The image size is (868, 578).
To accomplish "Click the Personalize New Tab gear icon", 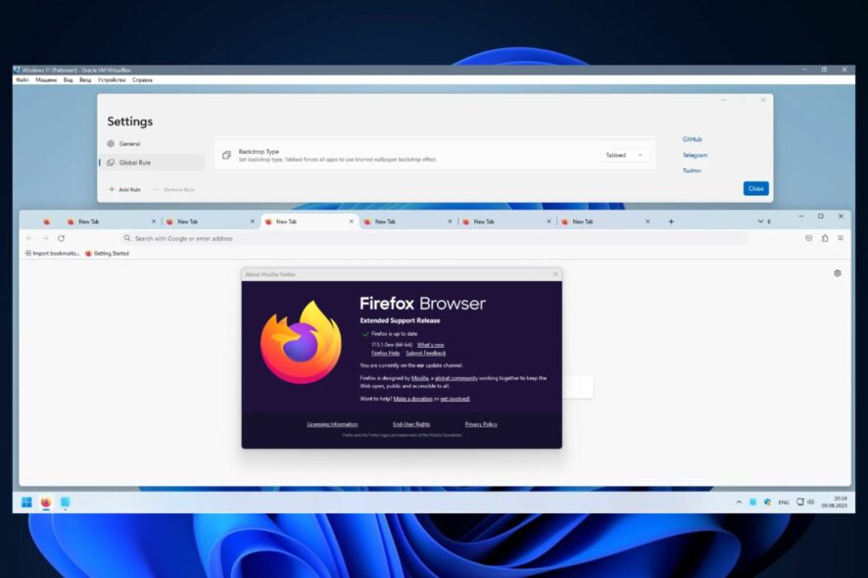I will pyautogui.click(x=838, y=273).
